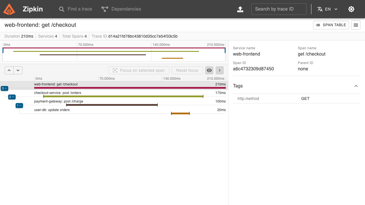365x205 pixels.
Task: Collapse the Tags section chevron
Action: pyautogui.click(x=356, y=86)
